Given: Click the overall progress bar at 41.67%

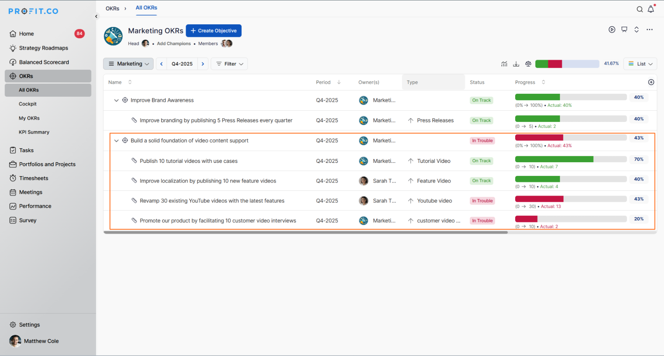Looking at the screenshot, I should click(x=567, y=64).
